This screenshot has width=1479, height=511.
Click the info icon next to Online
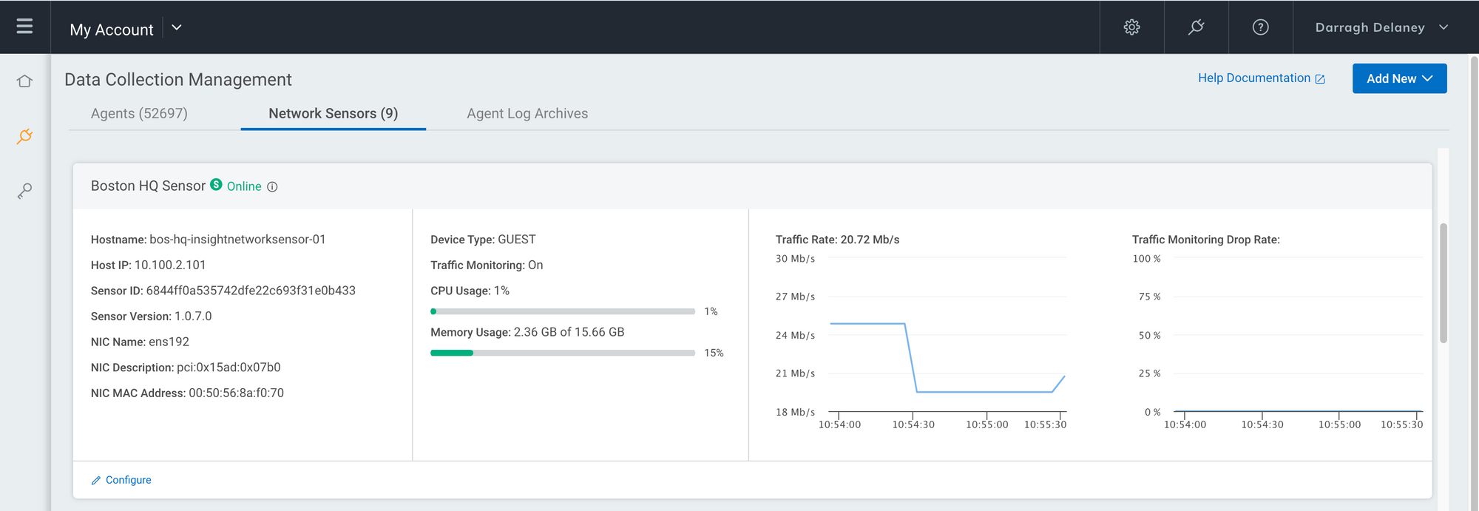pos(272,187)
